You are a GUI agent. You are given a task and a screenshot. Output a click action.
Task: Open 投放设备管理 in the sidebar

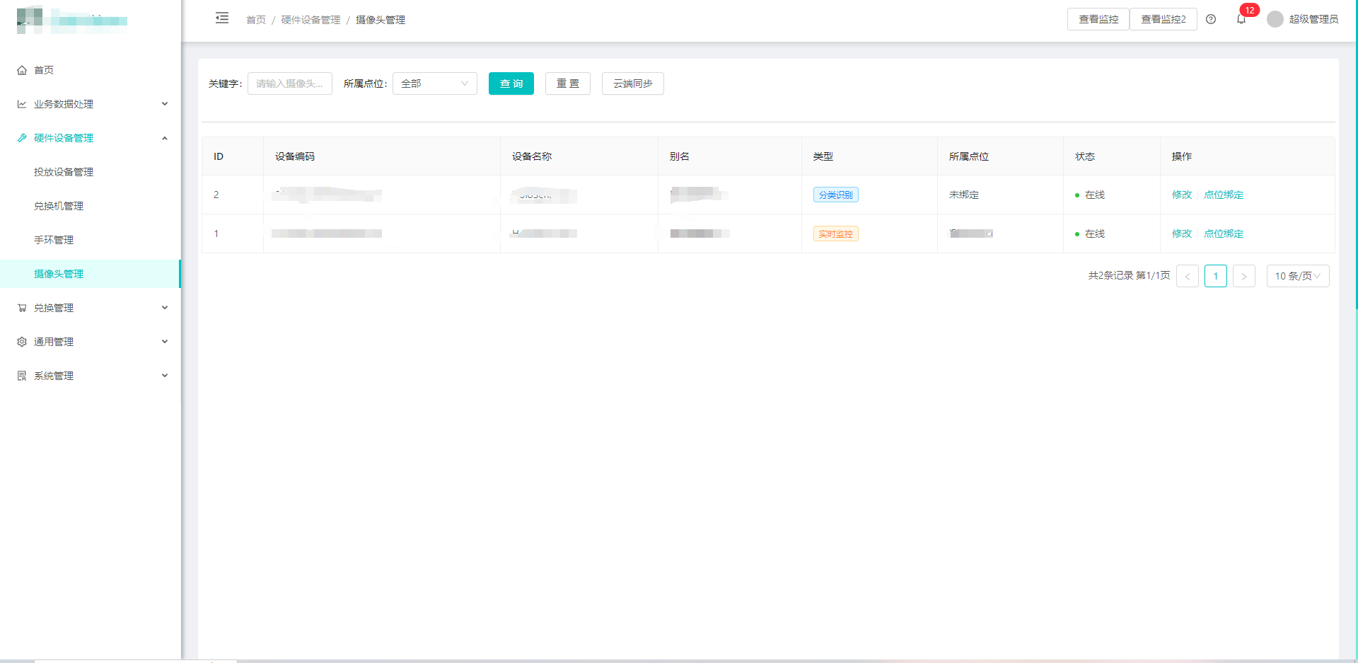(64, 172)
